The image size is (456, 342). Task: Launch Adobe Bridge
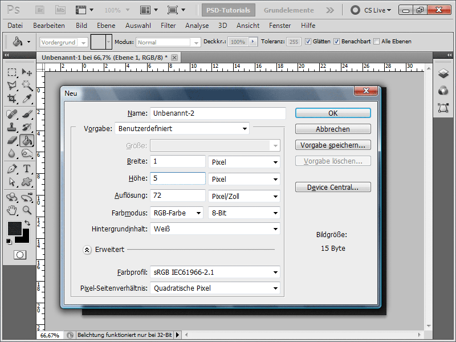(x=40, y=10)
